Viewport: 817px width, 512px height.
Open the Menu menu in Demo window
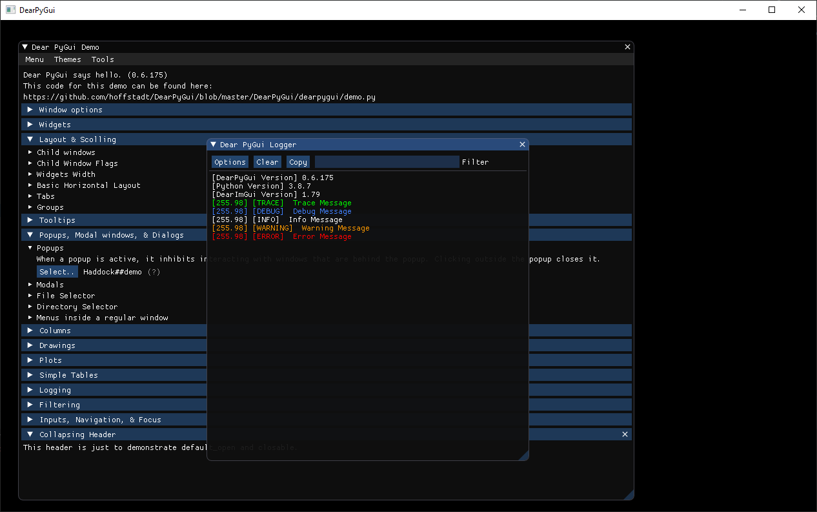click(x=35, y=59)
